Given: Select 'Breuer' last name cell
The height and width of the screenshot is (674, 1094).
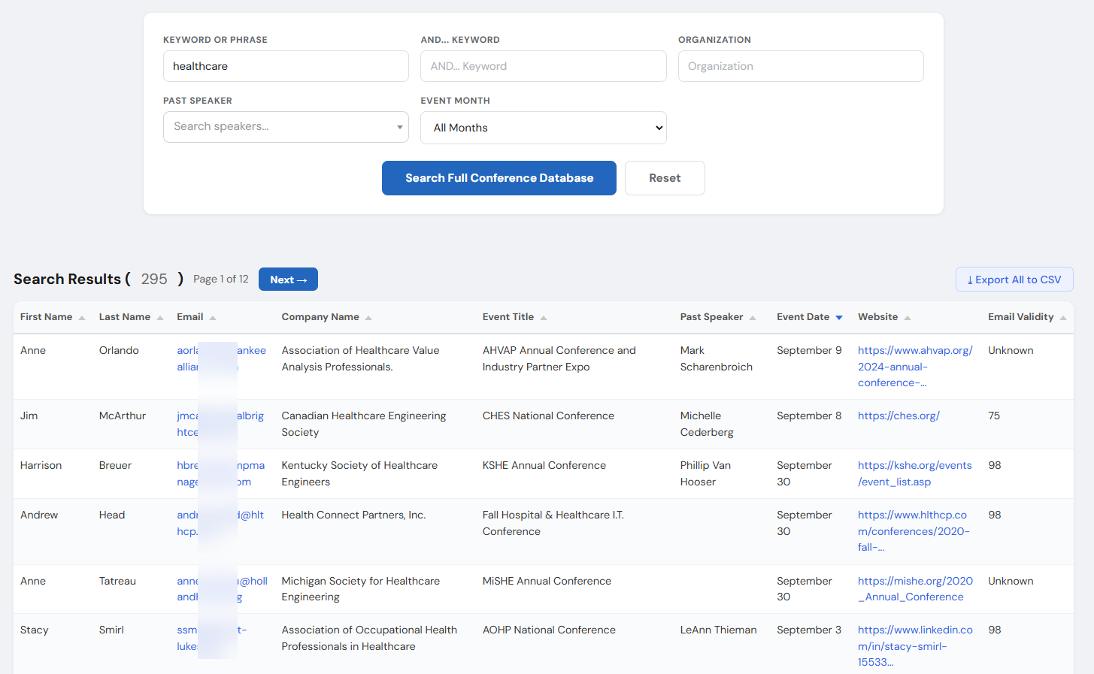Looking at the screenshot, I should [x=115, y=465].
